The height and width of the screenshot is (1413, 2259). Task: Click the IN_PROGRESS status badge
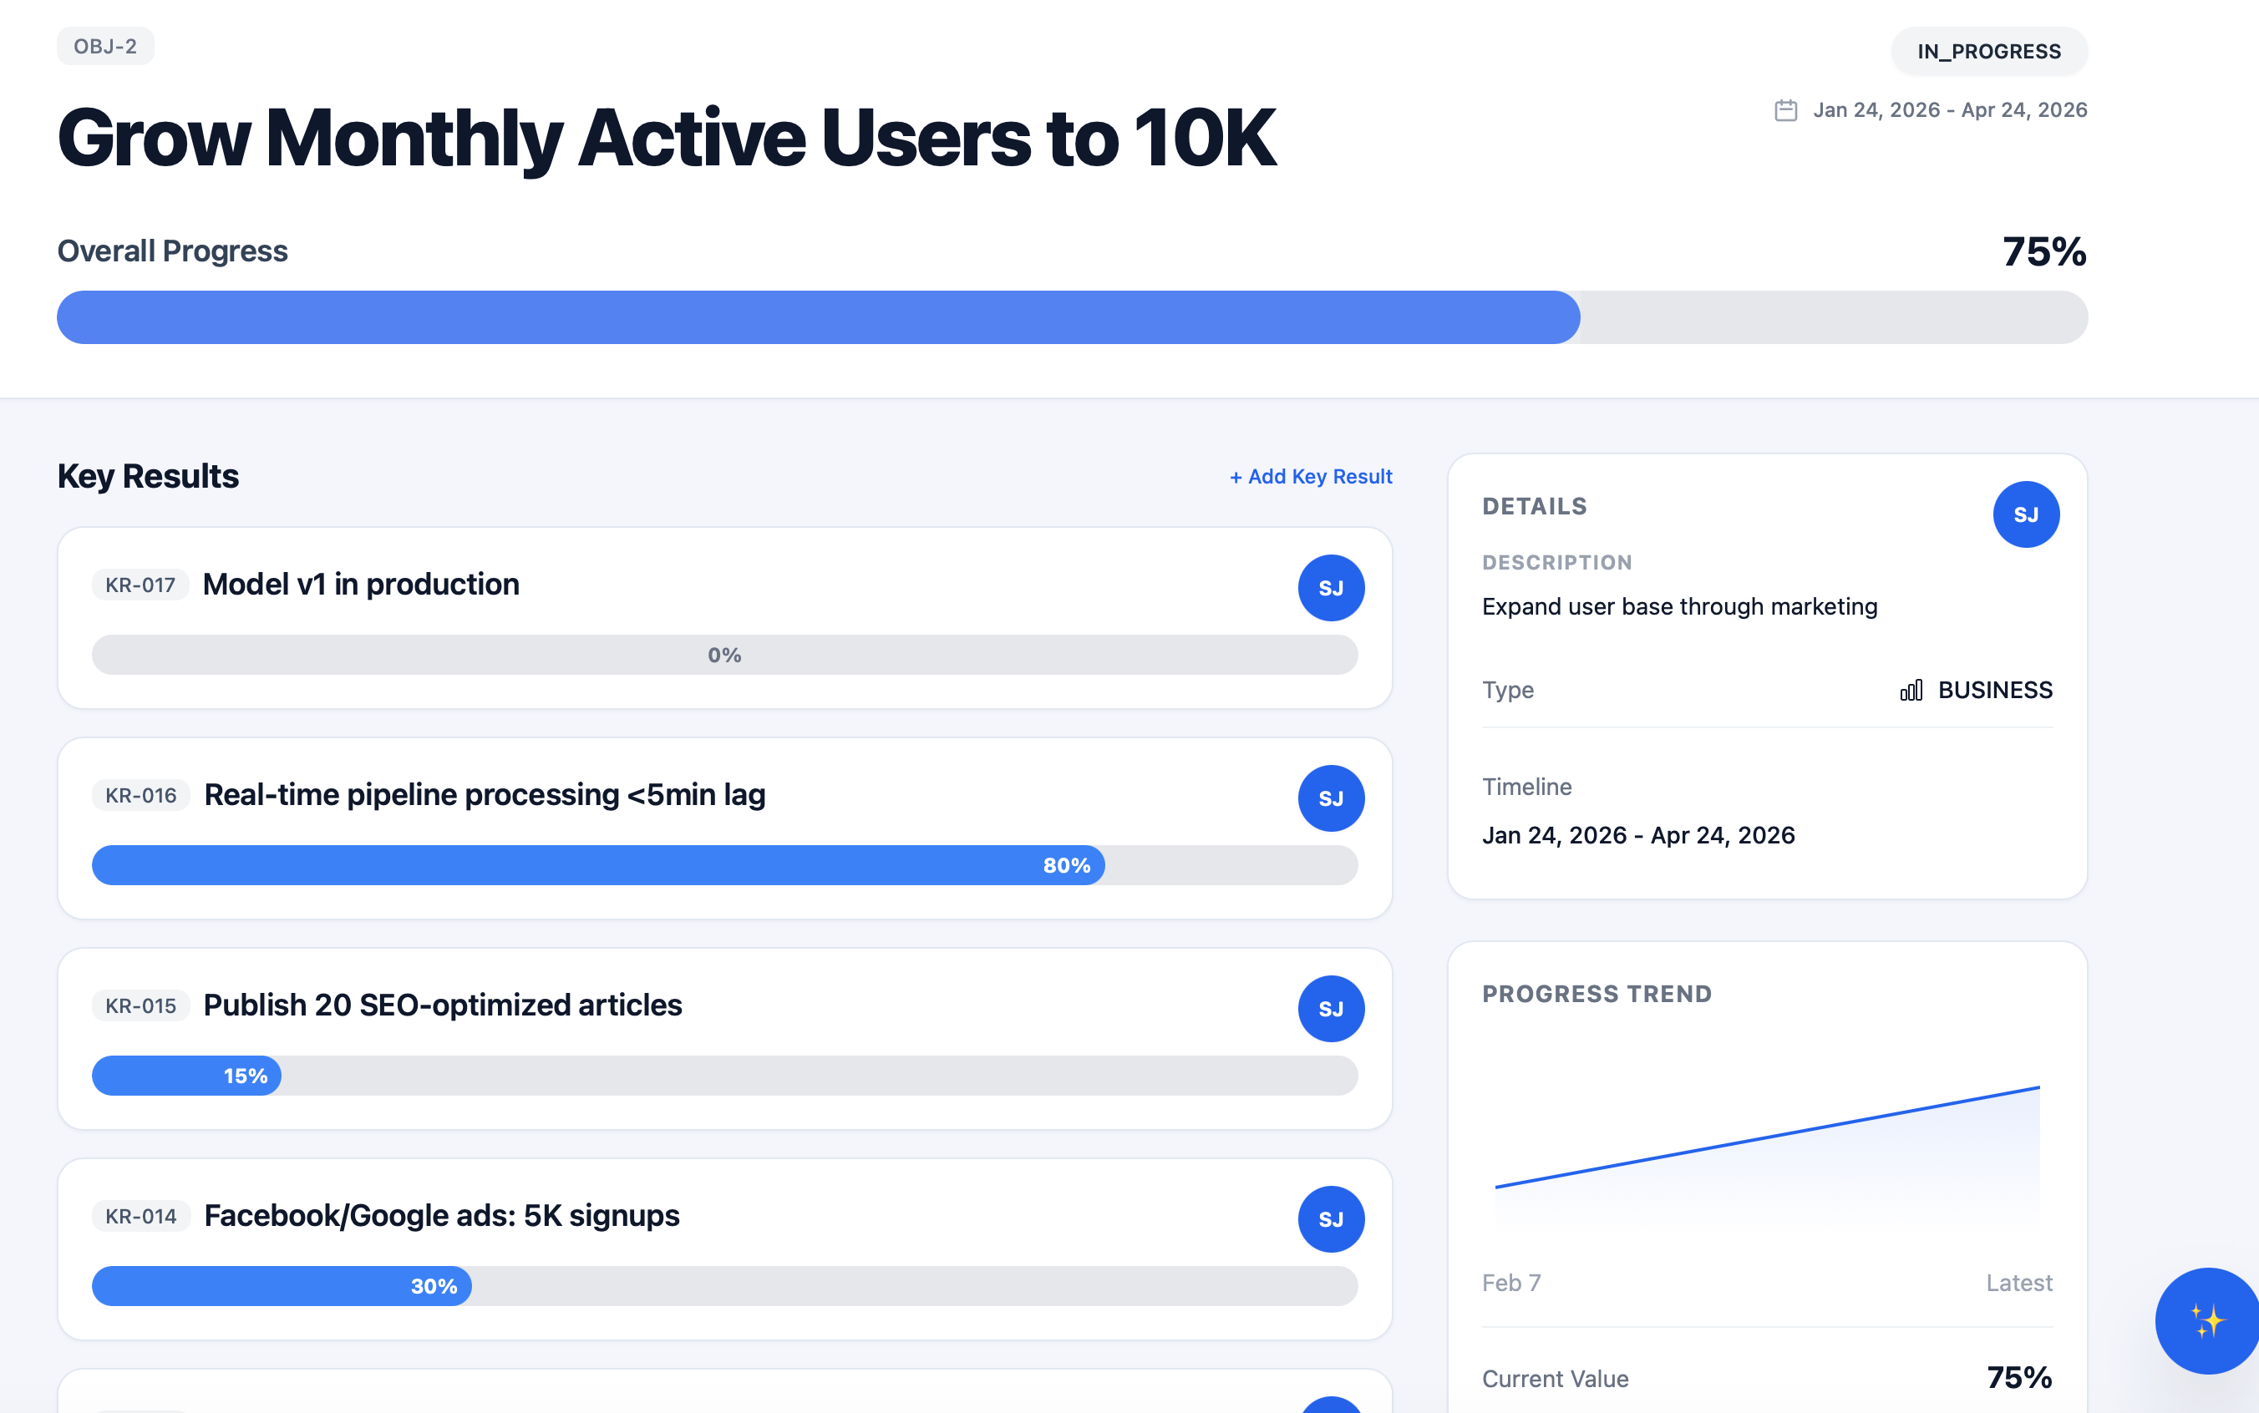[1989, 52]
